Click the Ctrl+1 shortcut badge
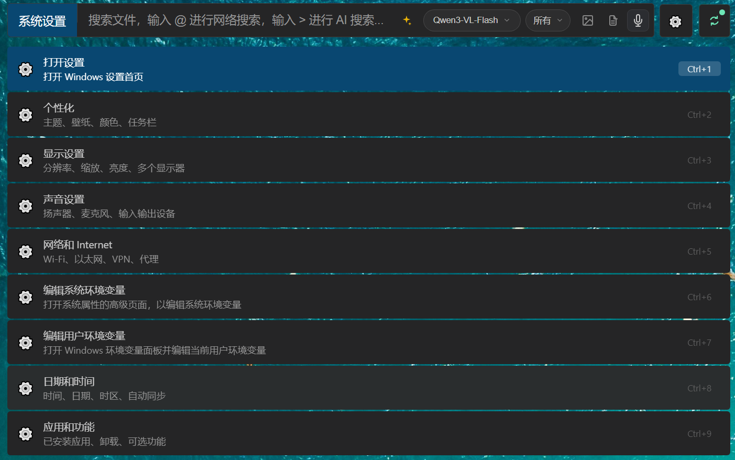The width and height of the screenshot is (735, 460). coord(699,69)
